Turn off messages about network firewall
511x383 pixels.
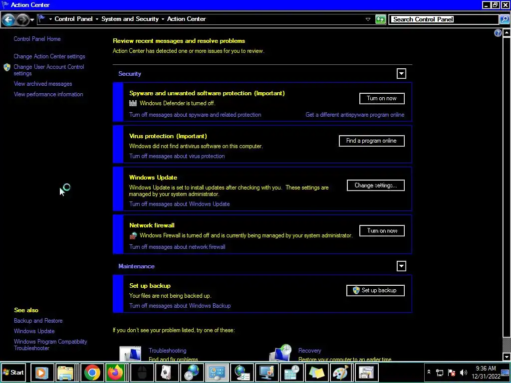[x=177, y=247]
